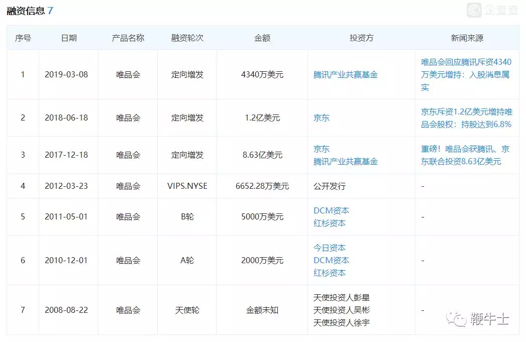Click the 公开发行 investor cell
The width and height of the screenshot is (526, 342).
click(329, 186)
